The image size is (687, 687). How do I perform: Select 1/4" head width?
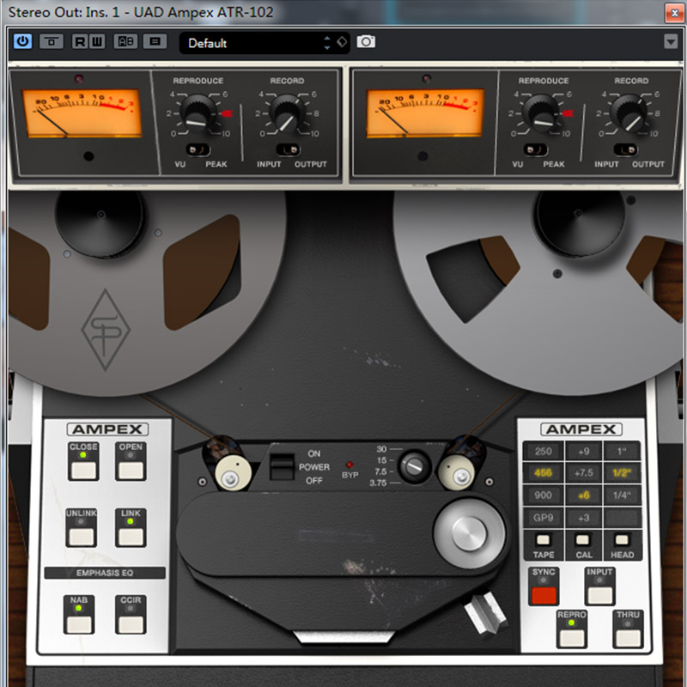click(x=622, y=495)
